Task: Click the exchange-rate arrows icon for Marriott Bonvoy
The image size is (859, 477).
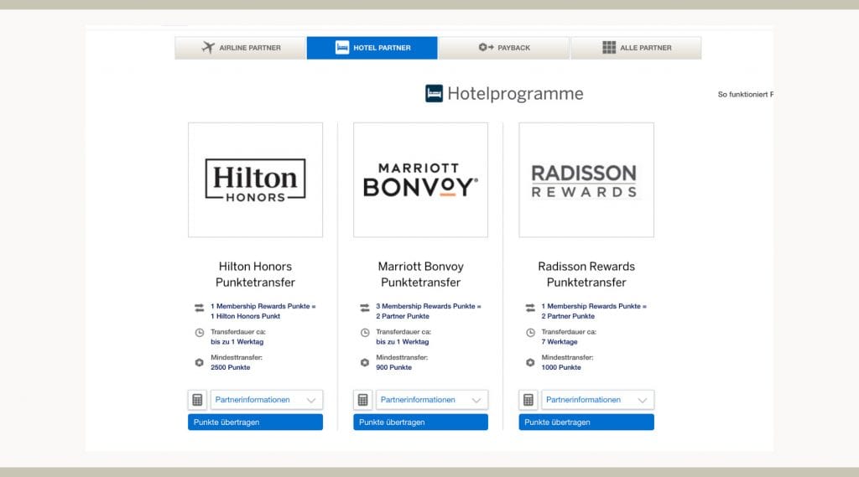Action: tap(365, 308)
